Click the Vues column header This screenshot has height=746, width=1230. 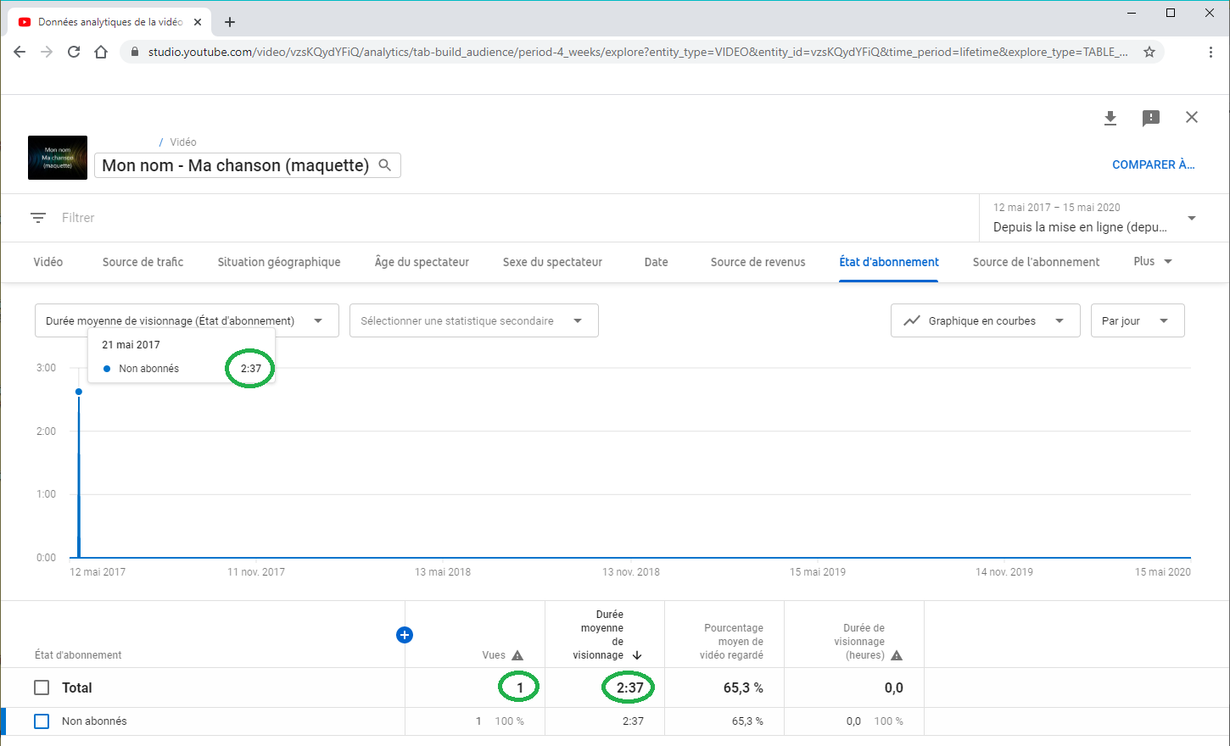click(494, 655)
